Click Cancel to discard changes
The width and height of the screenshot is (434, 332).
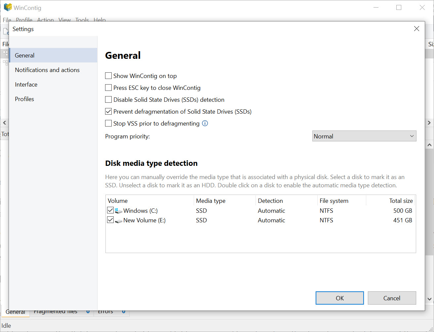[392, 298]
